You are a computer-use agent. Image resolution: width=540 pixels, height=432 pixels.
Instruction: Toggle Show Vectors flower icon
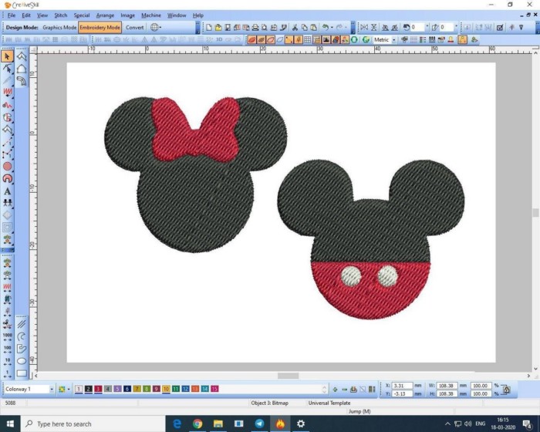pyautogui.click(x=345, y=39)
